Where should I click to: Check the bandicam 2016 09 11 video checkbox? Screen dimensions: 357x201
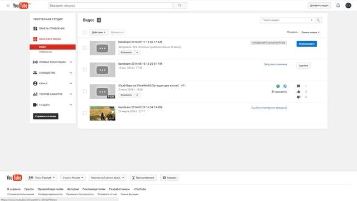[85, 48]
